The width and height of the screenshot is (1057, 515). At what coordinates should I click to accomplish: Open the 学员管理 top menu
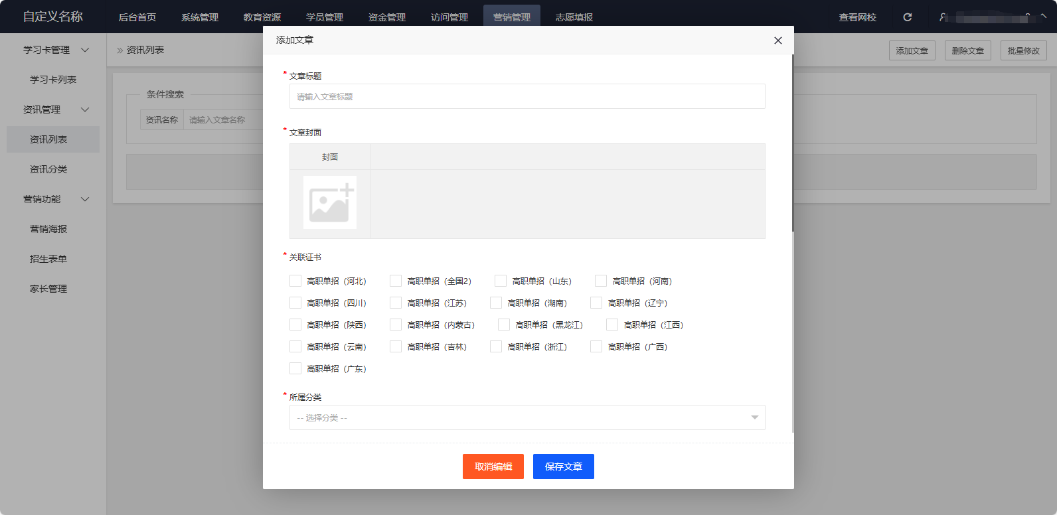pos(325,17)
